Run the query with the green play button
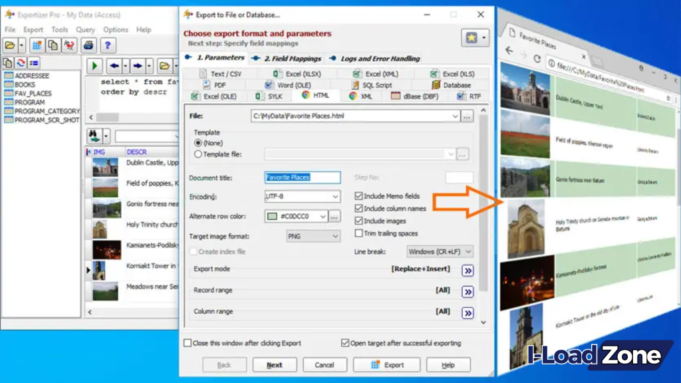Image resolution: width=681 pixels, height=383 pixels. click(94, 66)
